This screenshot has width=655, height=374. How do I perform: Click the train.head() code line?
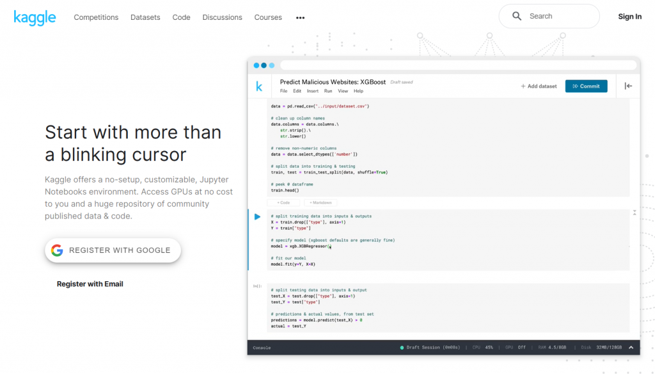coord(285,190)
